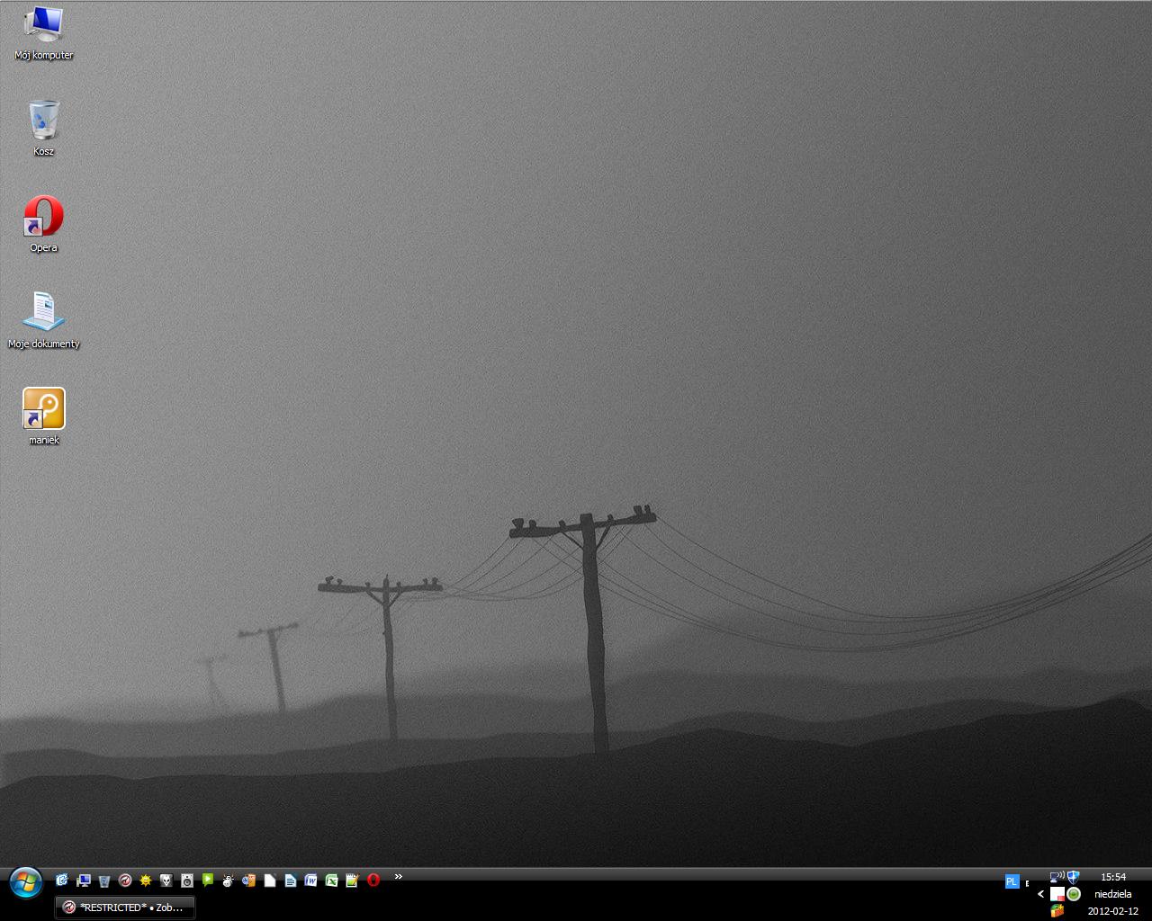Image resolution: width=1152 pixels, height=921 pixels.
Task: Launch Word from the quick launch bar
Action: 311,881
